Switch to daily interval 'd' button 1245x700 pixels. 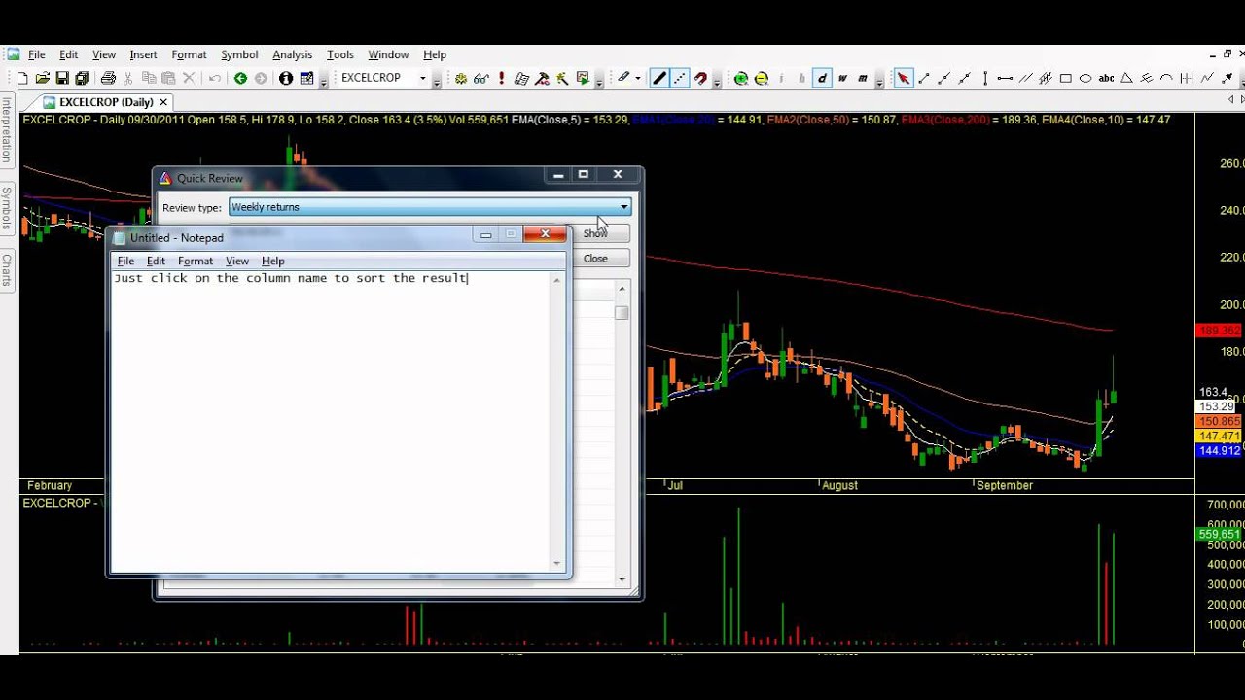822,78
